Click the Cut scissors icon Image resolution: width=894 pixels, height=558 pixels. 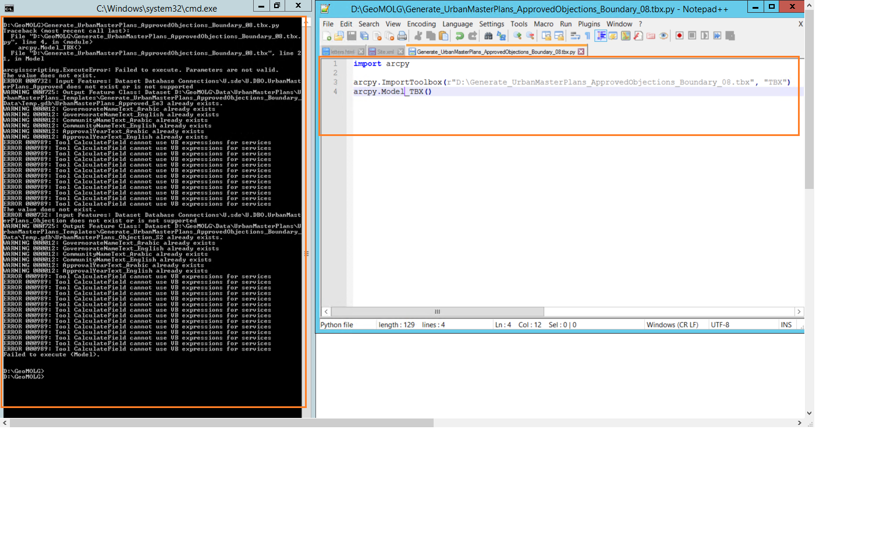coord(418,36)
